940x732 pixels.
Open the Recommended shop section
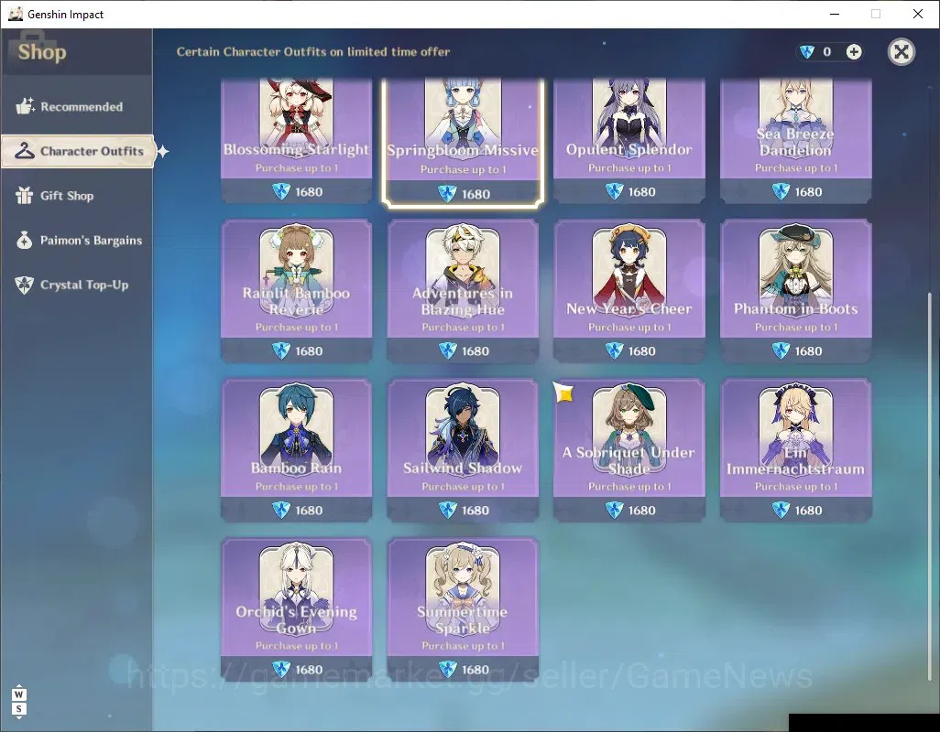[x=76, y=106]
